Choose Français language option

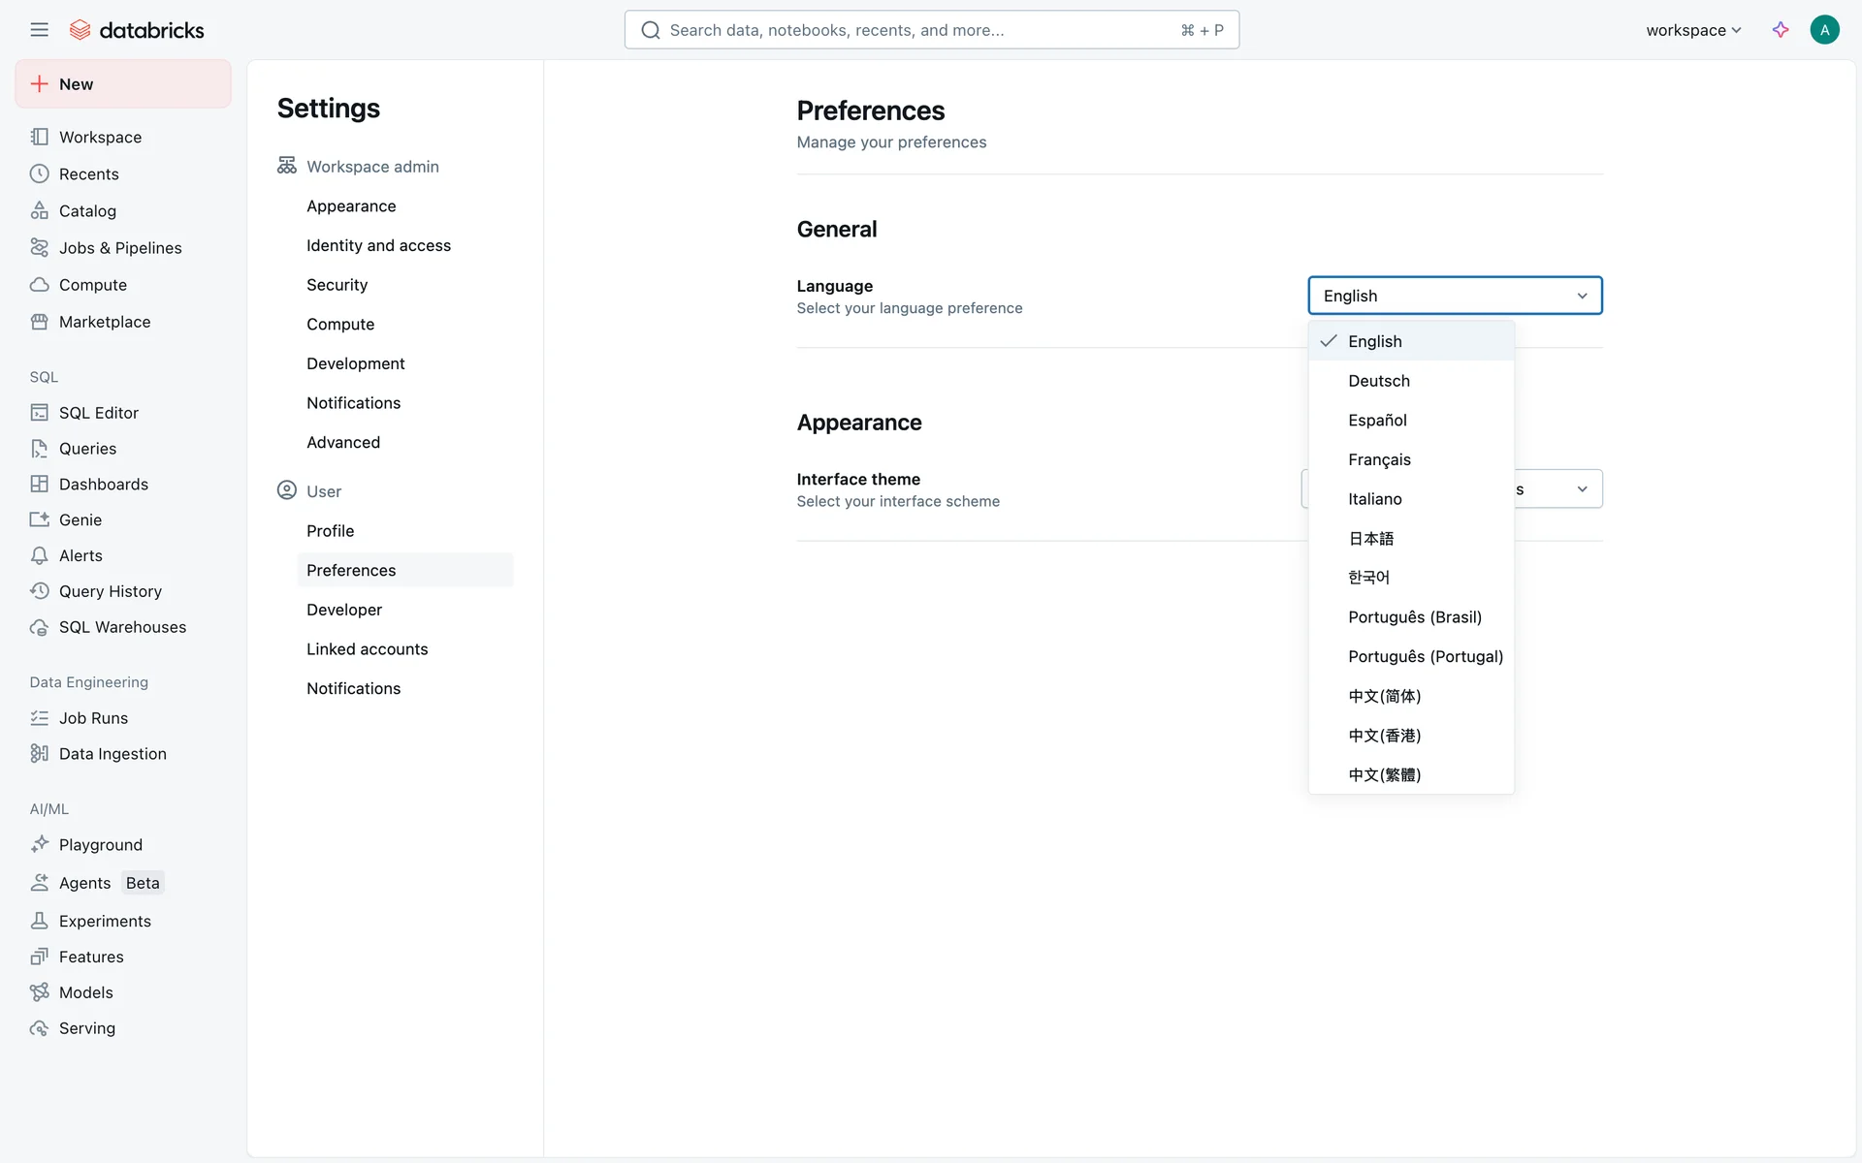pyautogui.click(x=1378, y=459)
